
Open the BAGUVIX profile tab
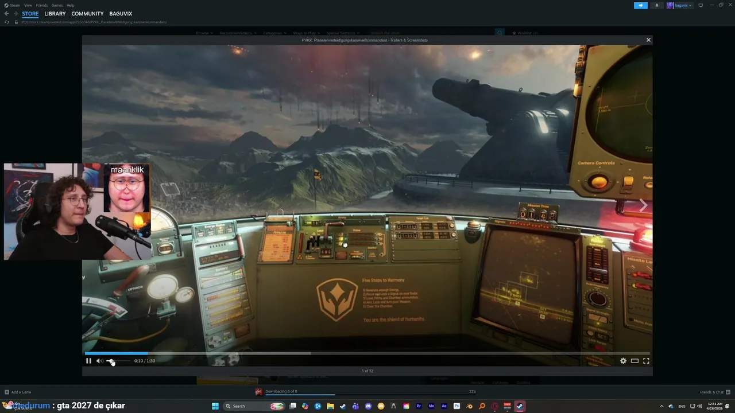[x=121, y=14]
